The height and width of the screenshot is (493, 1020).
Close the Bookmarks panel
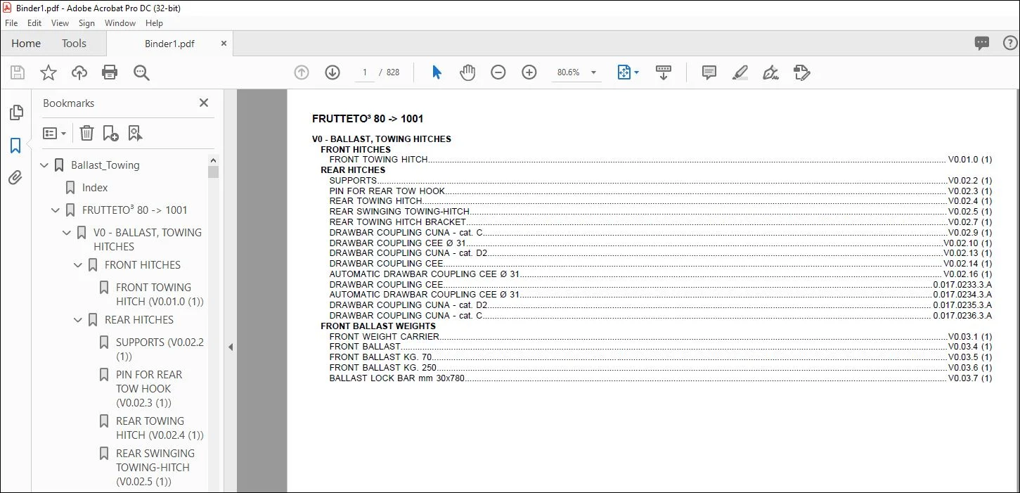tap(204, 103)
